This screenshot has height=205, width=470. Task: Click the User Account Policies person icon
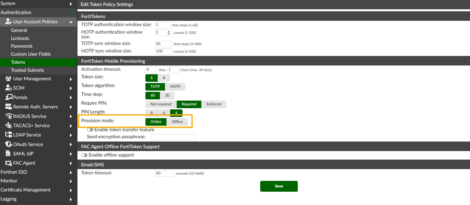[x=9, y=22]
